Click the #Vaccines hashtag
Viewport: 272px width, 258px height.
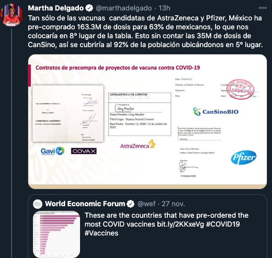(x=101, y=233)
